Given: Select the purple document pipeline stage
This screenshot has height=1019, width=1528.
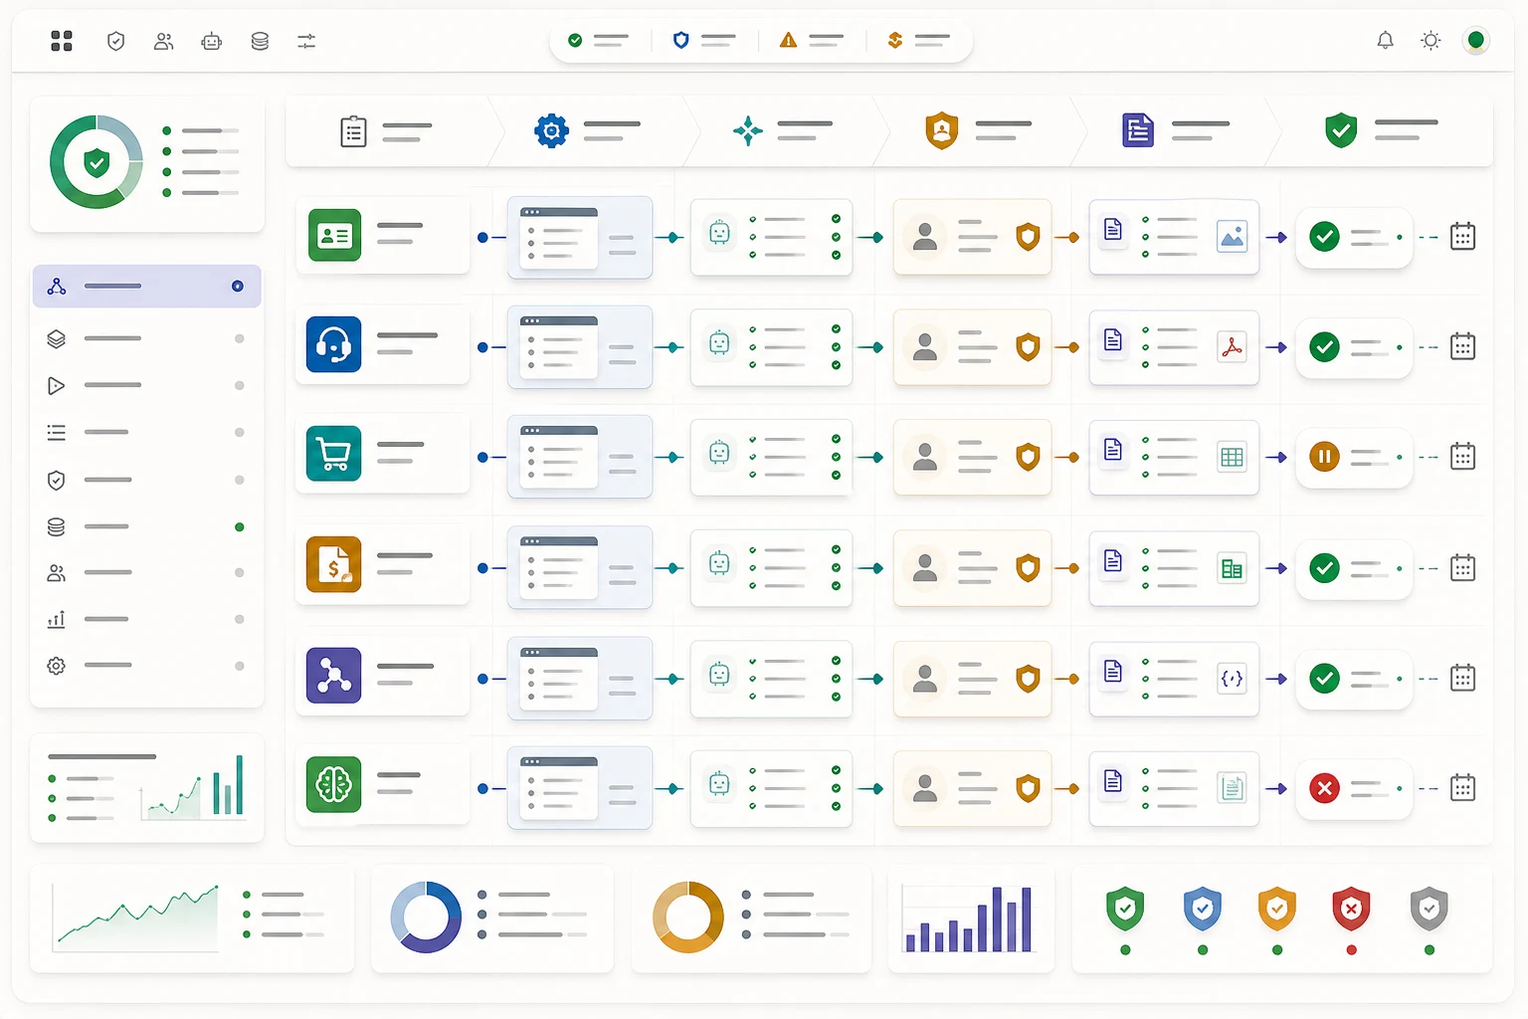Looking at the screenshot, I should tap(1174, 131).
